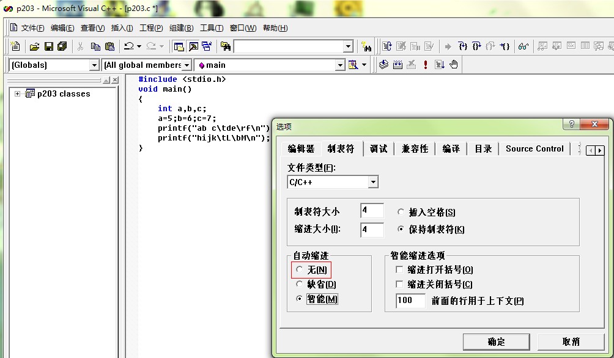Execute program with red exclamation icon

pyautogui.click(x=426, y=65)
